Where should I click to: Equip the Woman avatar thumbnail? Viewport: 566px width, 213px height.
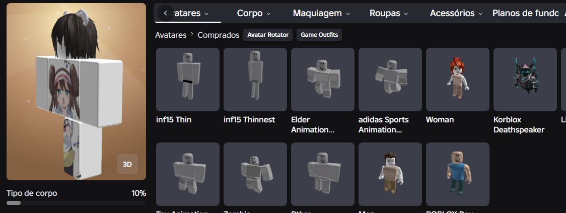[x=458, y=80]
